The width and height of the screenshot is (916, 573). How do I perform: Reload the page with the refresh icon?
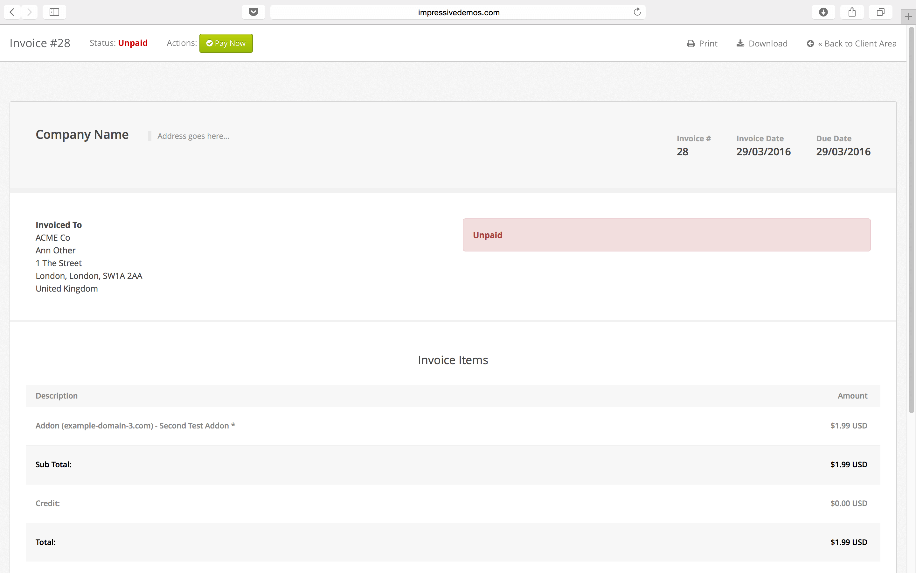(x=637, y=12)
